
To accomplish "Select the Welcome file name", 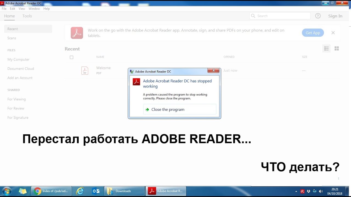I will tap(103, 68).
